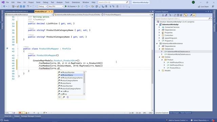The height and width of the screenshot is (122, 217).
Task: Toggle Track Active Item highlighted button
Action: click(185, 15)
